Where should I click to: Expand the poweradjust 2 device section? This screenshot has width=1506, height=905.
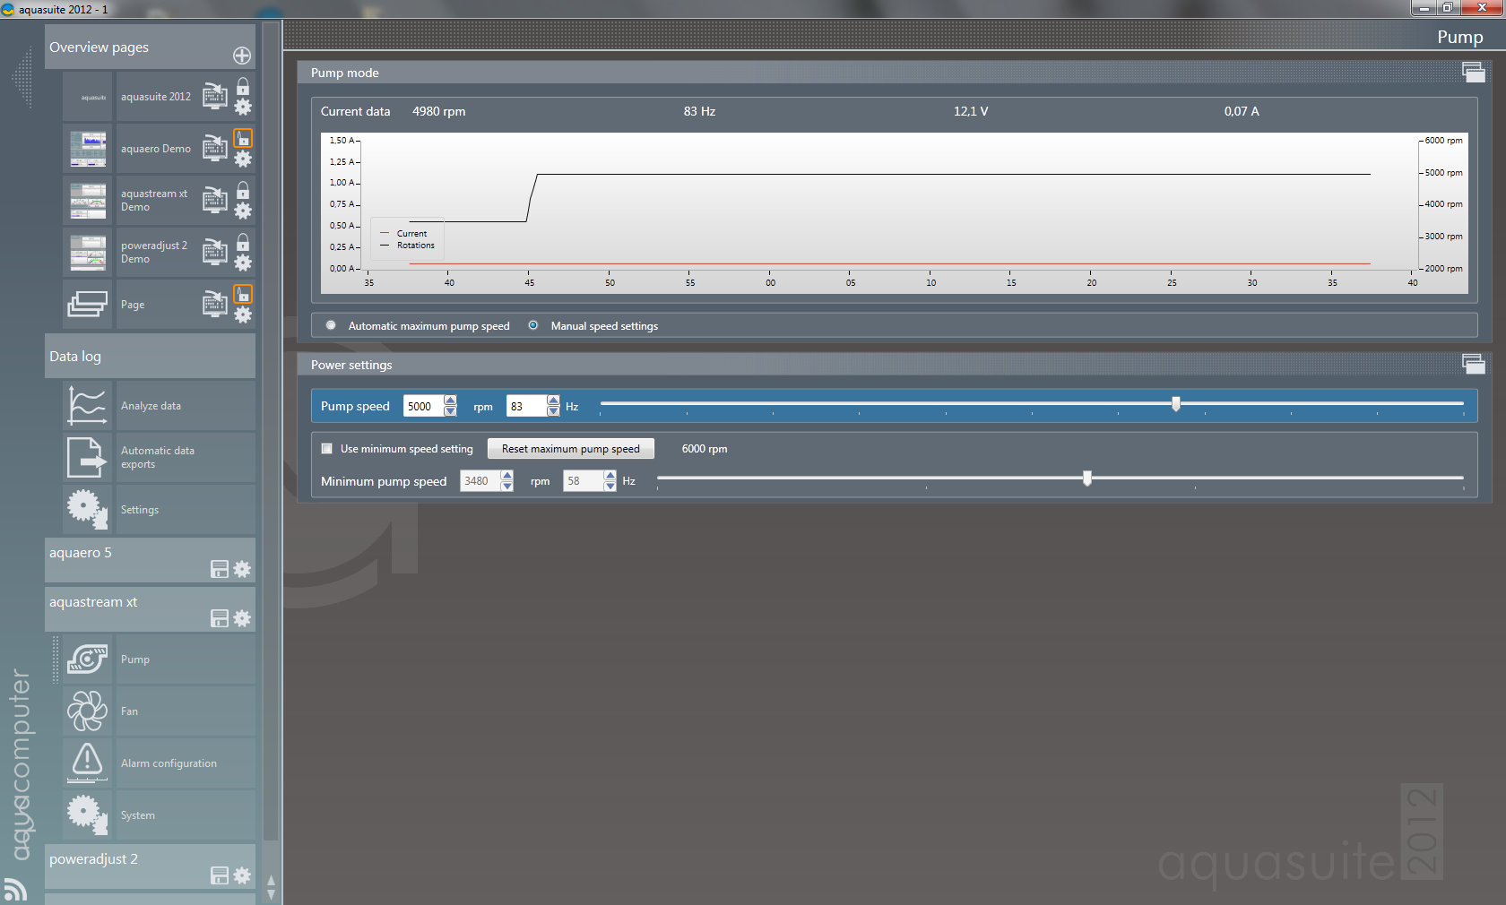point(150,866)
